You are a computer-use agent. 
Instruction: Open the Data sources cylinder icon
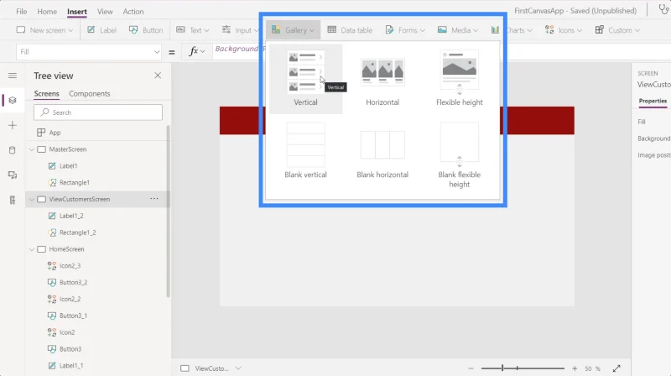(x=13, y=150)
